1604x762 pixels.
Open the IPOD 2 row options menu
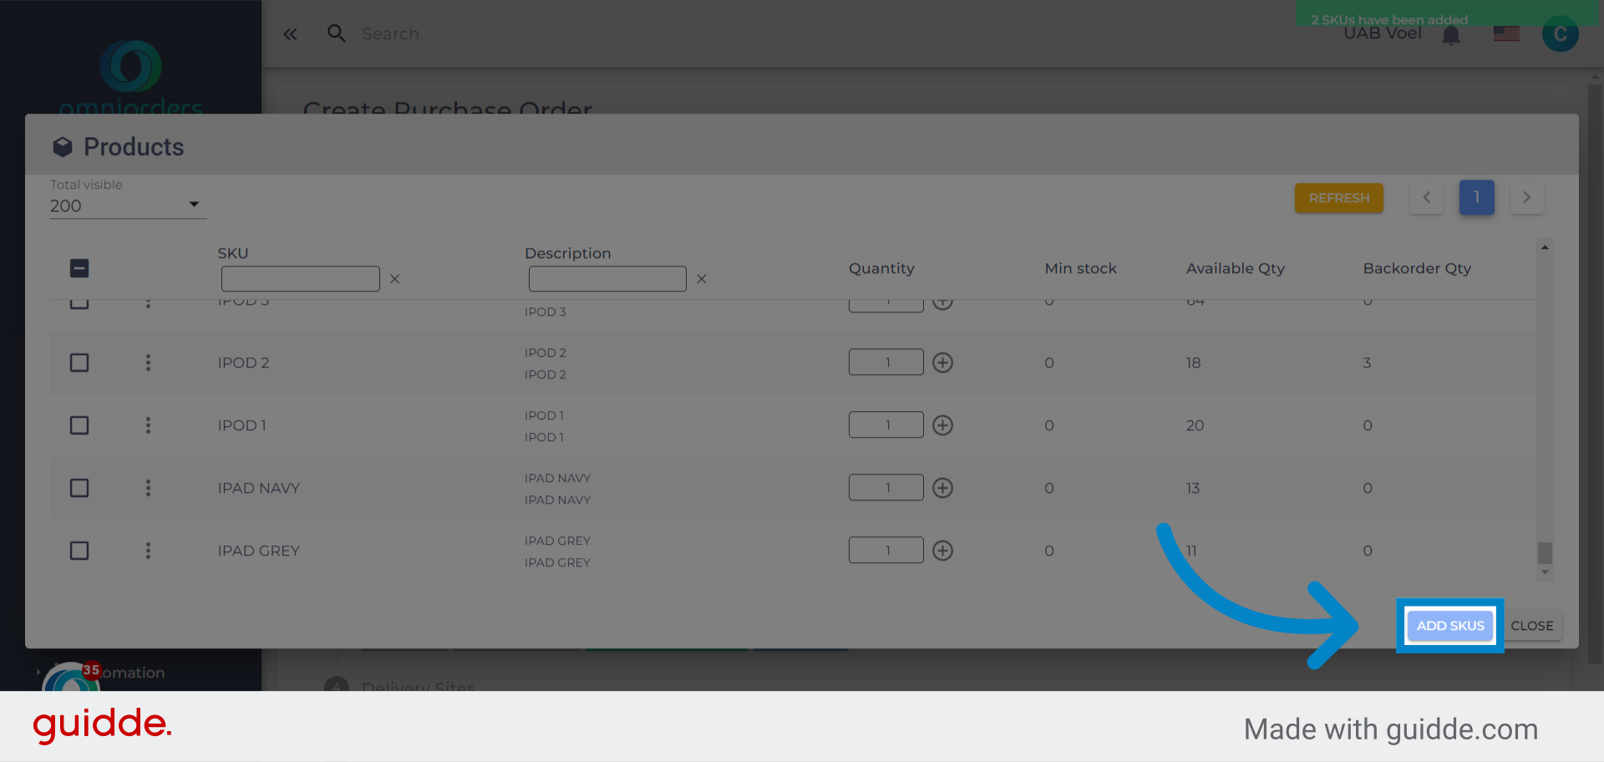click(148, 363)
